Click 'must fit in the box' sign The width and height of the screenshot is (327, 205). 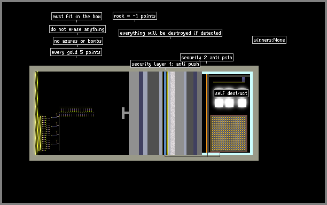coord(76,16)
